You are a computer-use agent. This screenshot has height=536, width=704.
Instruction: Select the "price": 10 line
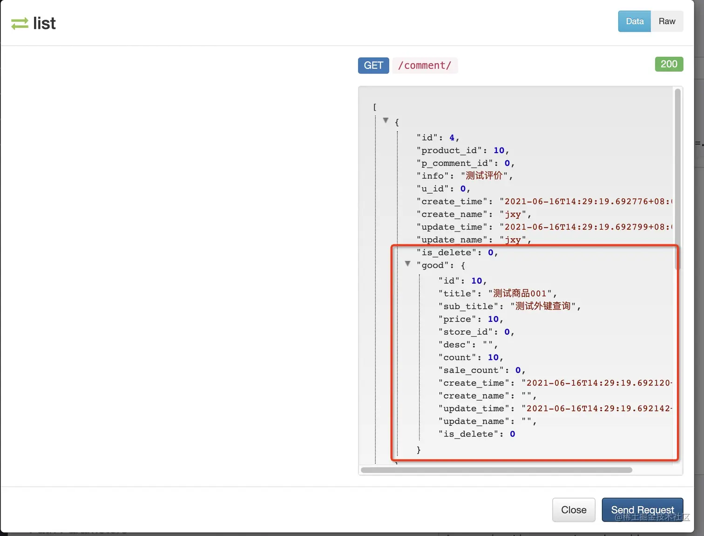tap(471, 319)
